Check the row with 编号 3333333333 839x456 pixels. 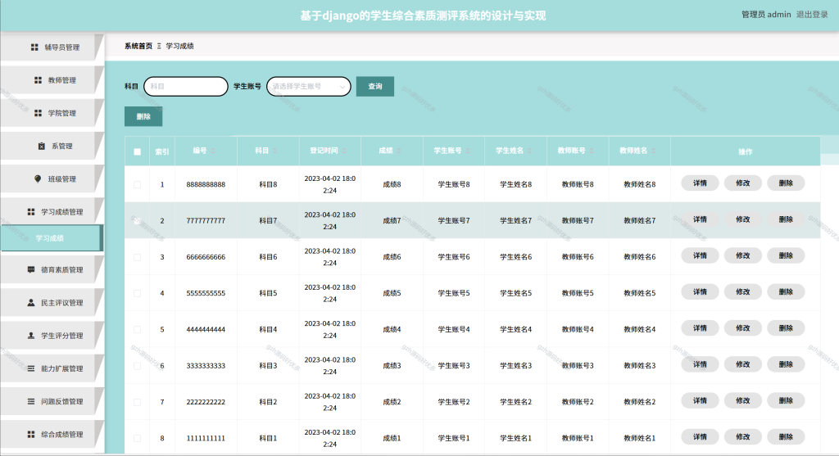coord(138,366)
